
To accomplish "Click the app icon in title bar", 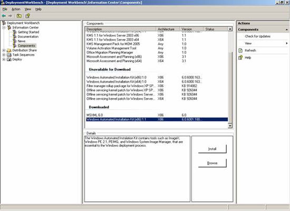I will click(3, 3).
